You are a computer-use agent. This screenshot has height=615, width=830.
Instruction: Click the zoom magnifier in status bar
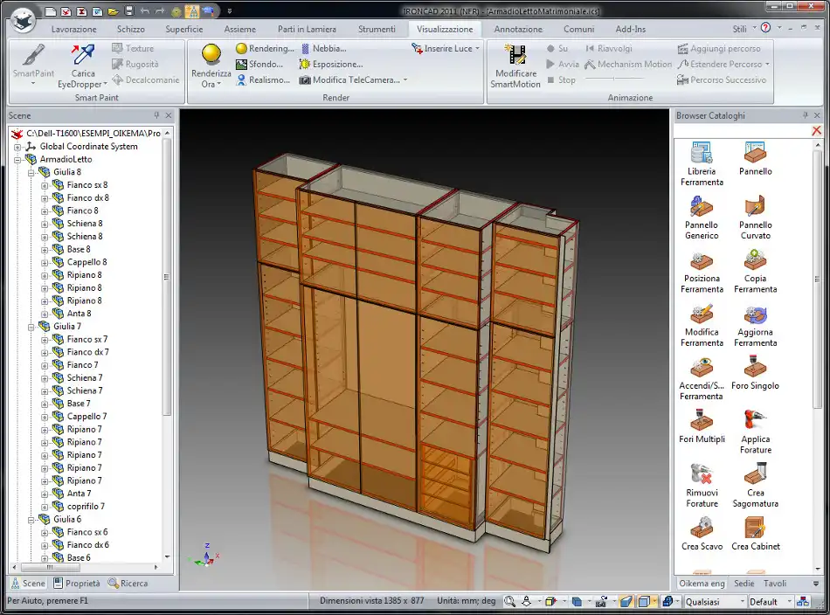[x=508, y=602]
